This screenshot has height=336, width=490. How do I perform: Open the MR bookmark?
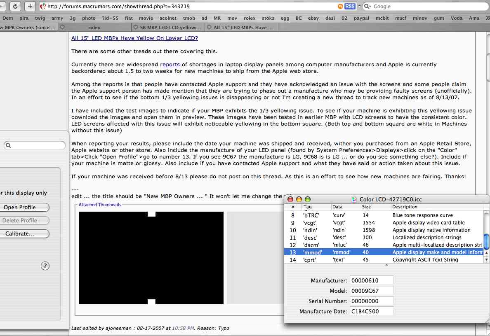point(217,18)
